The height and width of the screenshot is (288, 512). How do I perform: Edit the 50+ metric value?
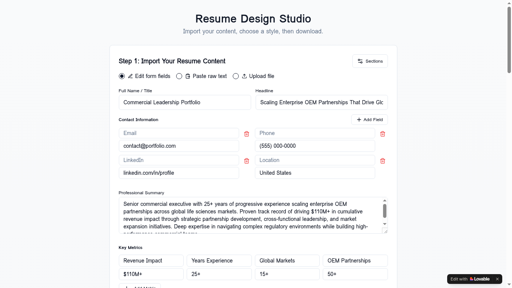tap(355, 274)
